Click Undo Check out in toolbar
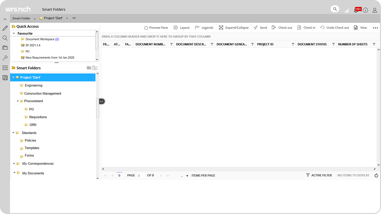 (x=335, y=28)
